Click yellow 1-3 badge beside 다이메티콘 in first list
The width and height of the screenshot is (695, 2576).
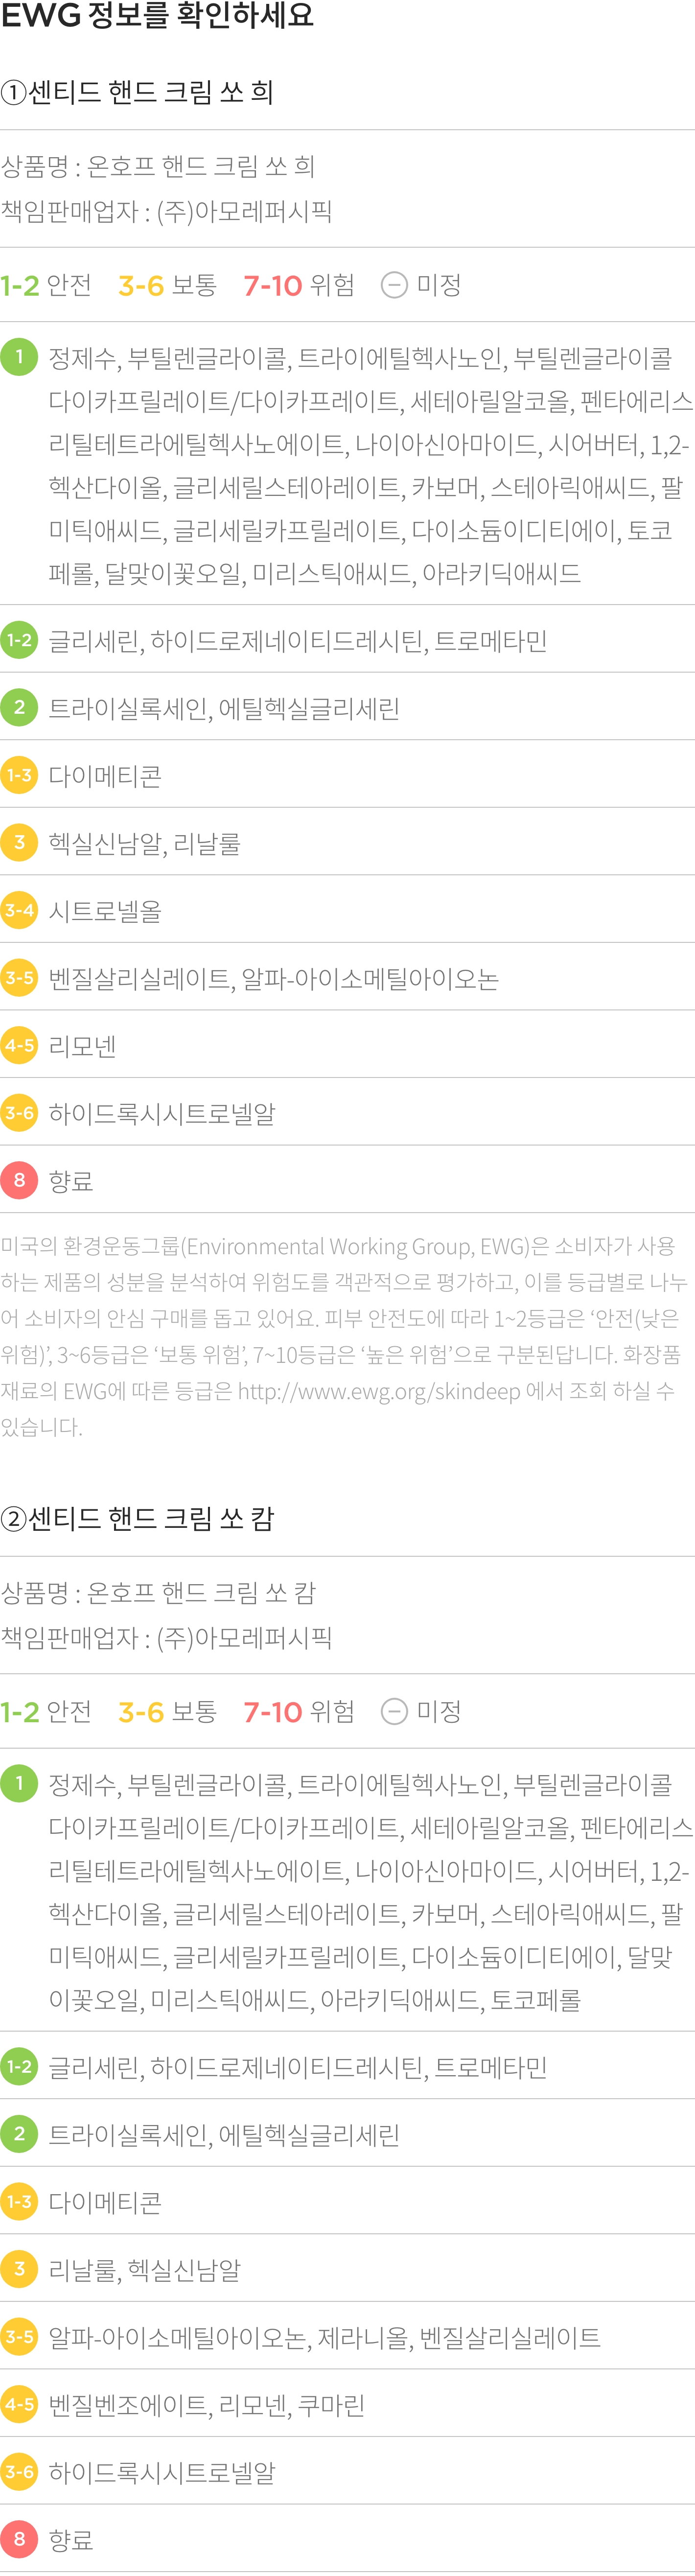click(x=19, y=775)
